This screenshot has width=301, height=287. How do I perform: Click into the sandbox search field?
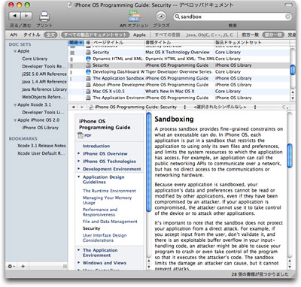point(233,17)
